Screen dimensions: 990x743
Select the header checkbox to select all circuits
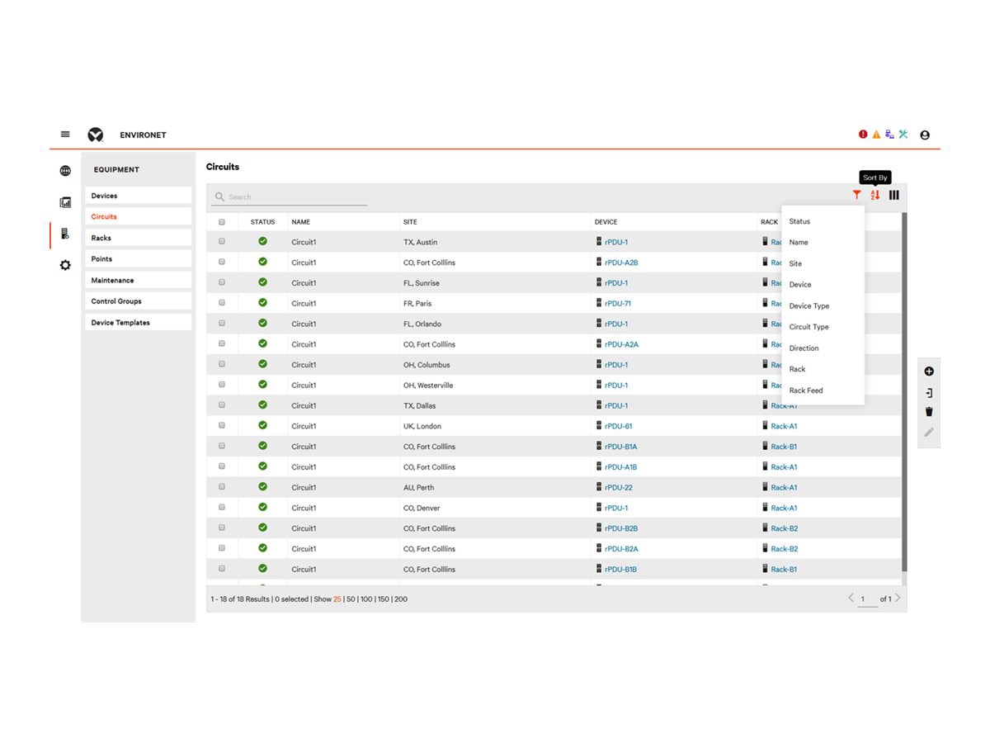[x=221, y=221]
